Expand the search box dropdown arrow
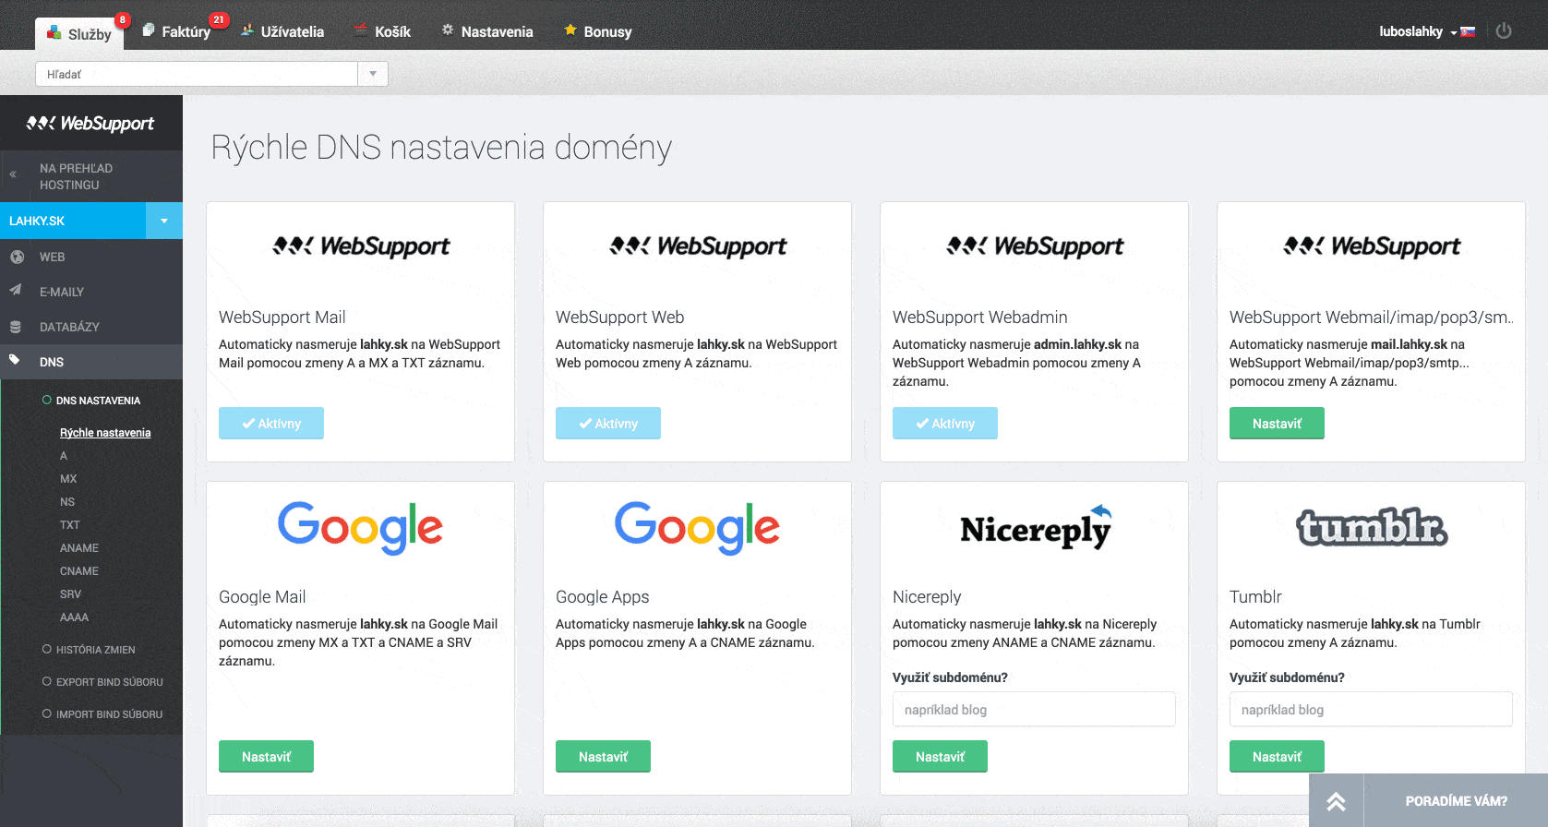This screenshot has width=1548, height=827. pyautogui.click(x=373, y=74)
